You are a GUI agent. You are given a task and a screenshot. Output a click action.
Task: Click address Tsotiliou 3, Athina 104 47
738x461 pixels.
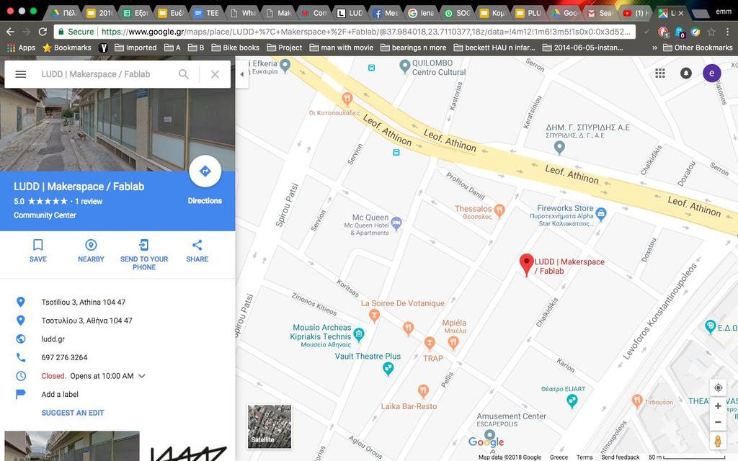tap(84, 302)
